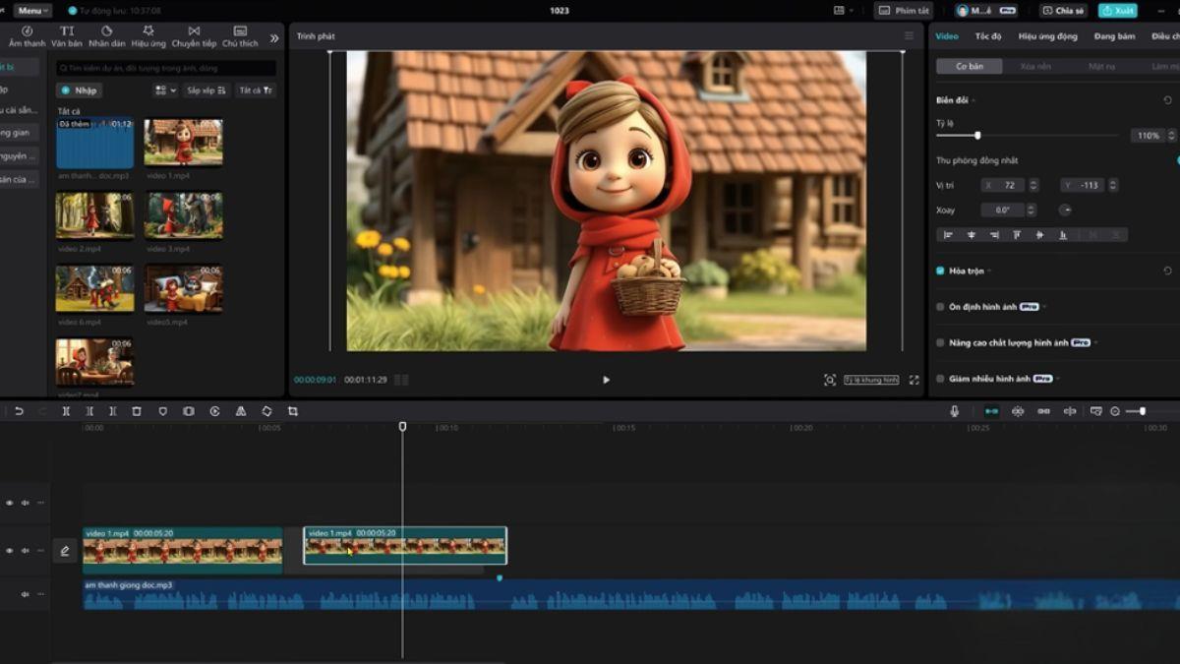
Task: Click the preview snapshot scan icon
Action: (x=830, y=380)
